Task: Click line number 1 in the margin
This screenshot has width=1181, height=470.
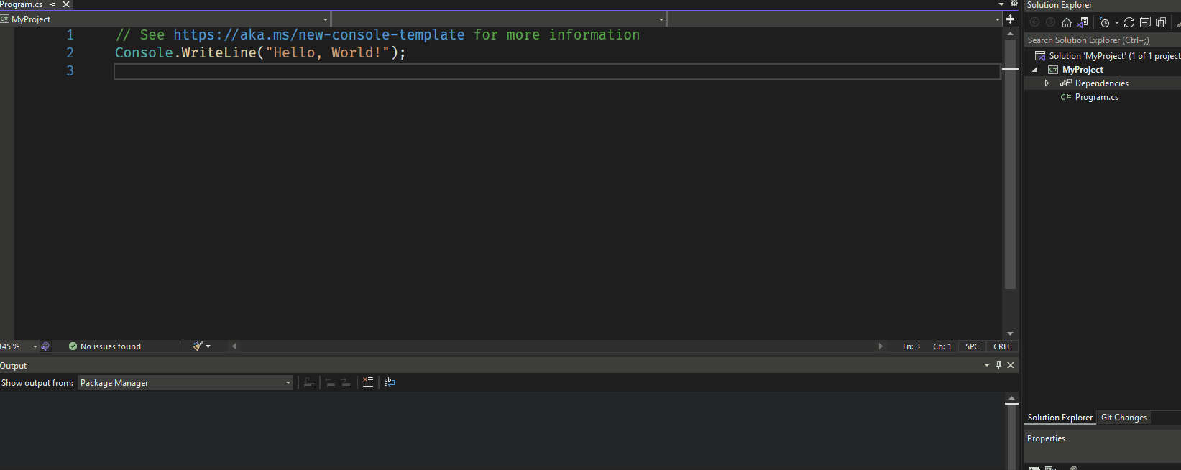Action: point(70,34)
